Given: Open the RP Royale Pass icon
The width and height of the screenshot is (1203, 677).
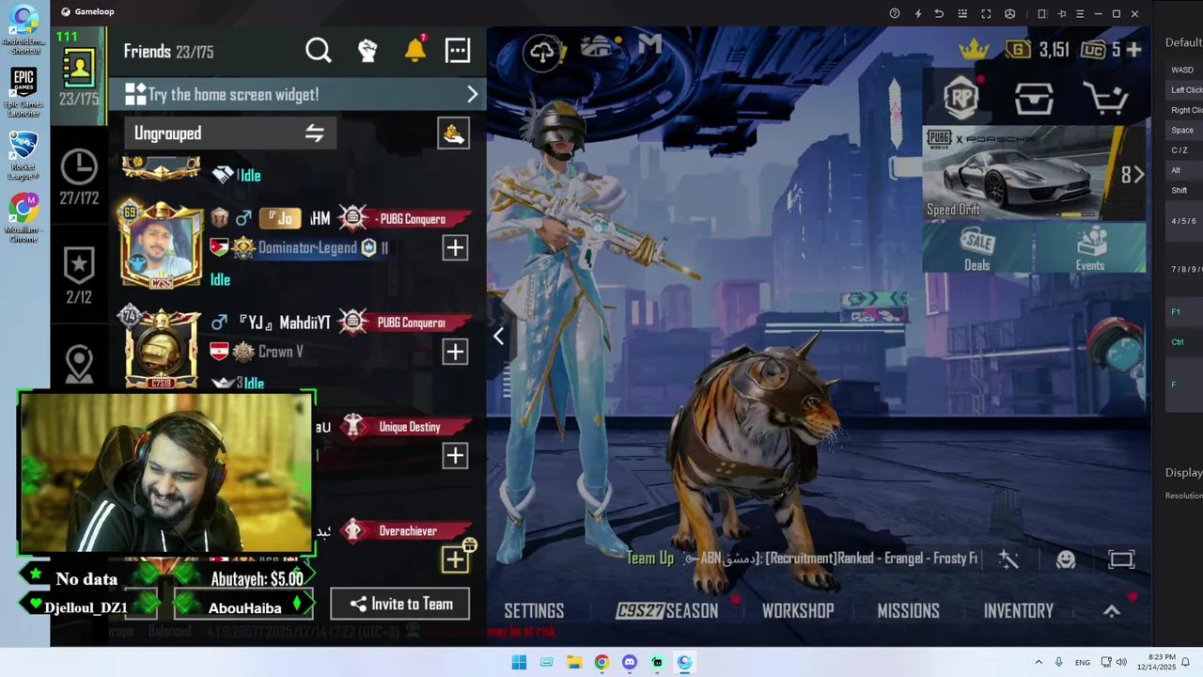Looking at the screenshot, I should [961, 97].
